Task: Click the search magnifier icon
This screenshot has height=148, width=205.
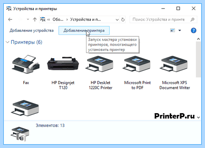Action: [x=192, y=19]
